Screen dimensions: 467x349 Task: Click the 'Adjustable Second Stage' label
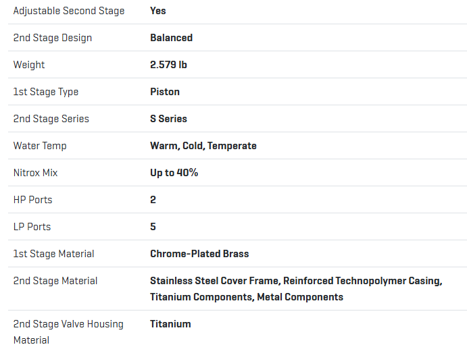pos(69,11)
